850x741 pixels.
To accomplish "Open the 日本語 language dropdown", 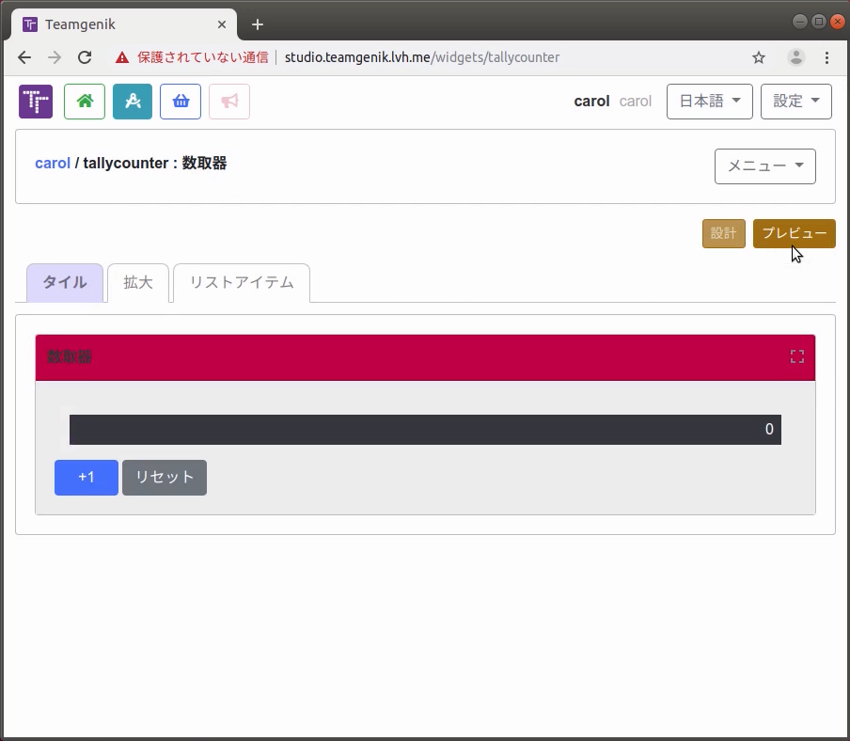I will tap(710, 102).
